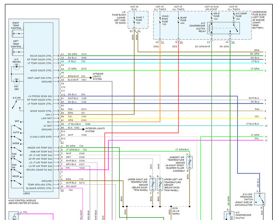Click the I/P FUSE BLOCK location label

[119, 17]
